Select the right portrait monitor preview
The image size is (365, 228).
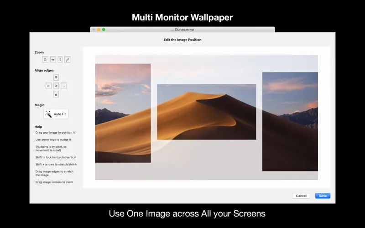[290, 121]
